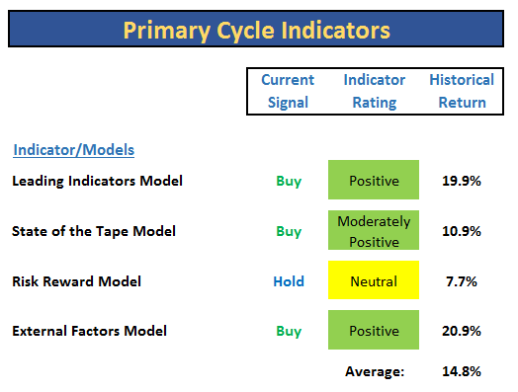Image resolution: width=518 pixels, height=392 pixels.
Task: Select the Historical Return column header
Action: (462, 91)
